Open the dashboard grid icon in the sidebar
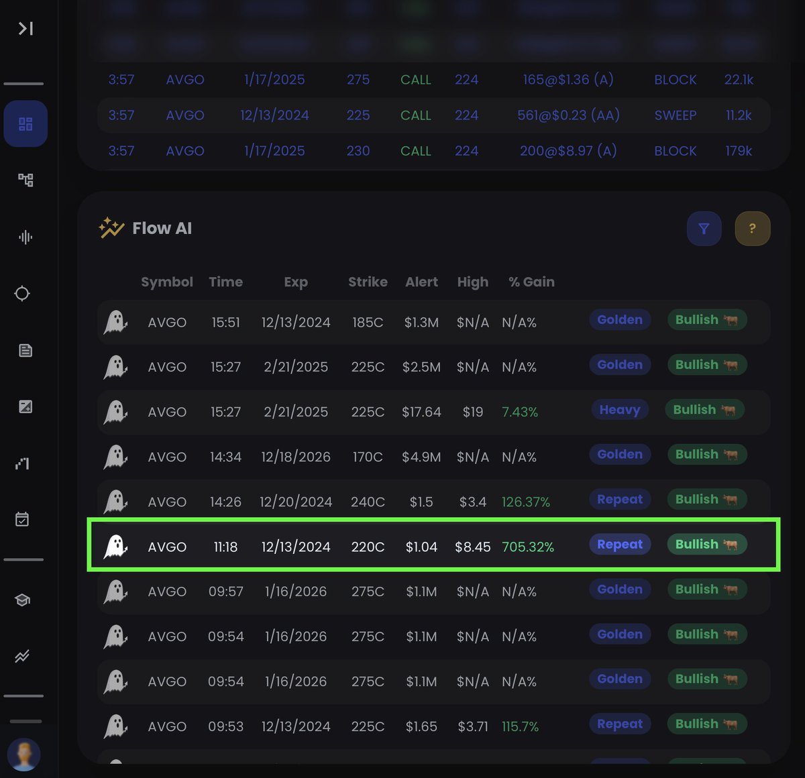Viewport: 805px width, 778px height. pyautogui.click(x=25, y=124)
